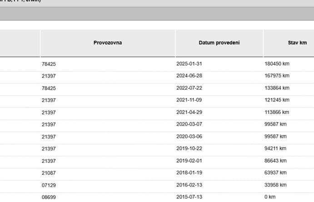
Task: Click the Provozovna column header
Action: tap(108, 43)
